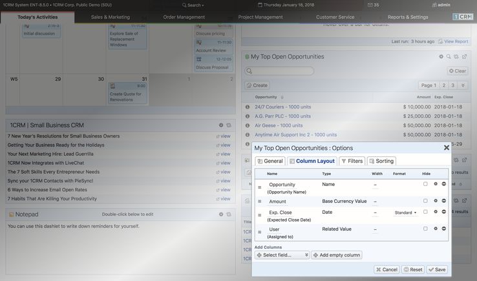
Task: Click drag handle of Exp. Close column row
Action: click(x=259, y=215)
